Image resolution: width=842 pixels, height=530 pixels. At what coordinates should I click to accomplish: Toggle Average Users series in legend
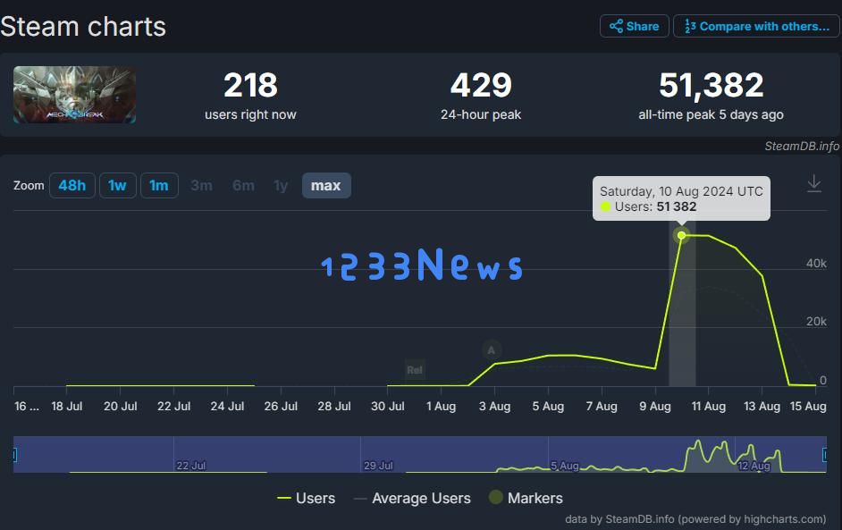pos(412,499)
